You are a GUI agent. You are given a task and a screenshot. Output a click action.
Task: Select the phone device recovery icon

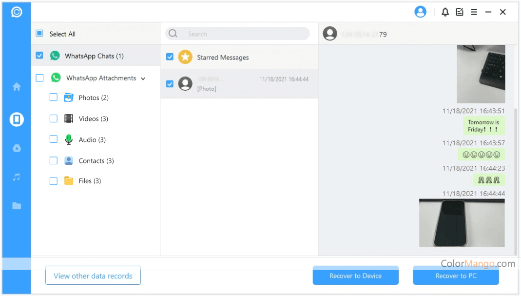coord(17,119)
